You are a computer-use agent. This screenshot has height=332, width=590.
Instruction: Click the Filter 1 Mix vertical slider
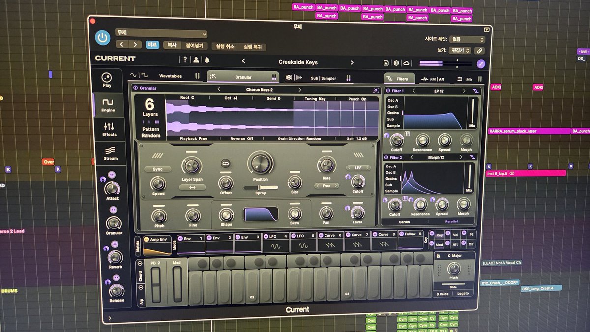[x=473, y=111]
